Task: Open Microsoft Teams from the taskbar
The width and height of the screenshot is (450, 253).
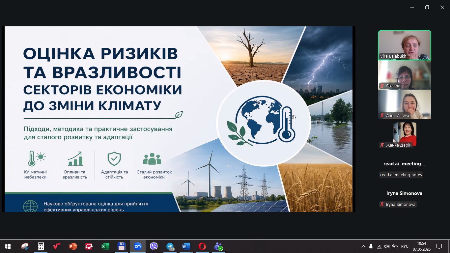Action: pyautogui.click(x=218, y=246)
